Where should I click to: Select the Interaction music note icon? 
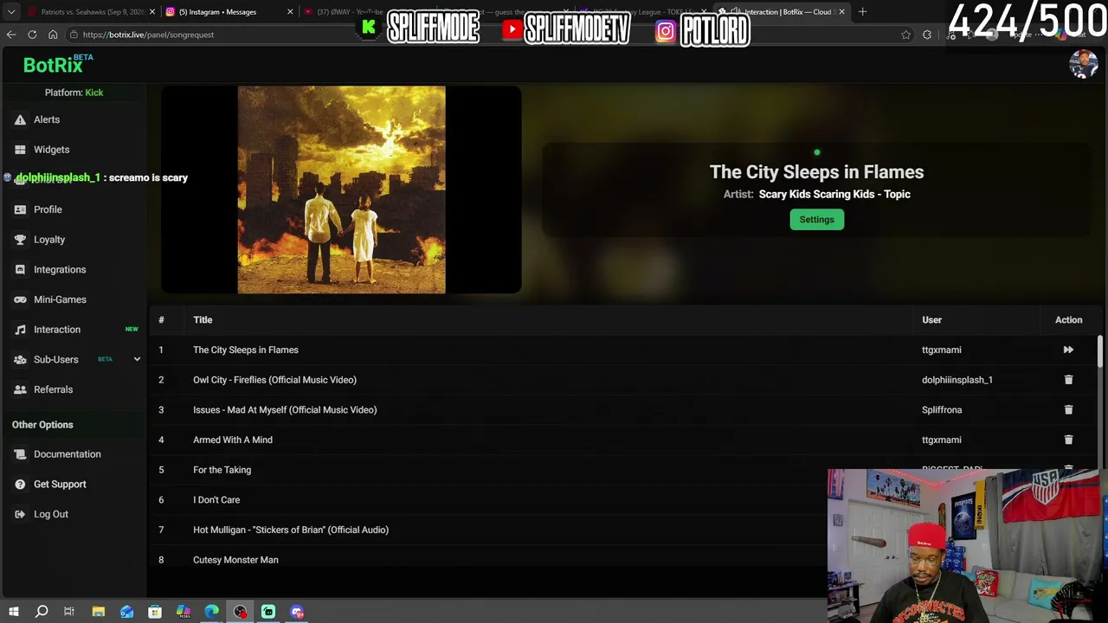tap(20, 330)
